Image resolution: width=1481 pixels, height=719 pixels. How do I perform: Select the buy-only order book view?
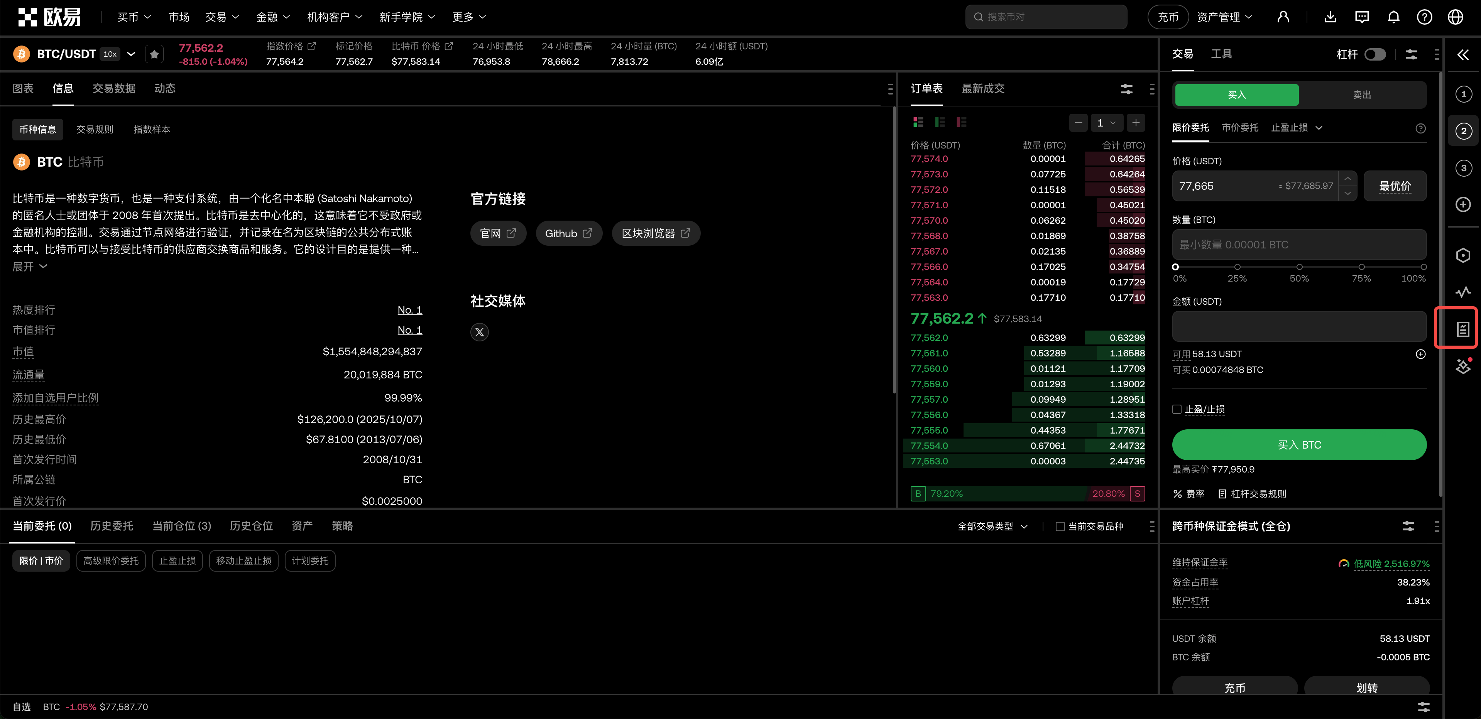(x=940, y=122)
